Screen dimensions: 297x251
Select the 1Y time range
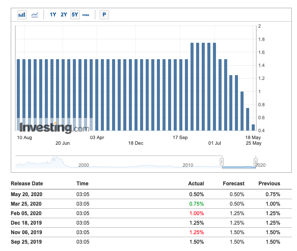point(53,15)
